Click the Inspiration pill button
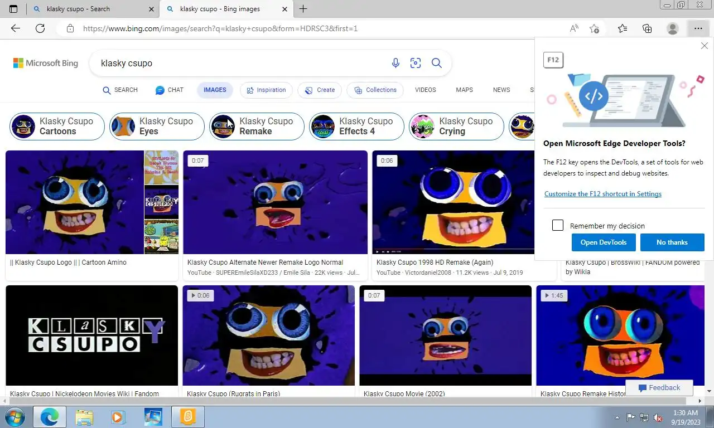The image size is (714, 428). click(266, 90)
